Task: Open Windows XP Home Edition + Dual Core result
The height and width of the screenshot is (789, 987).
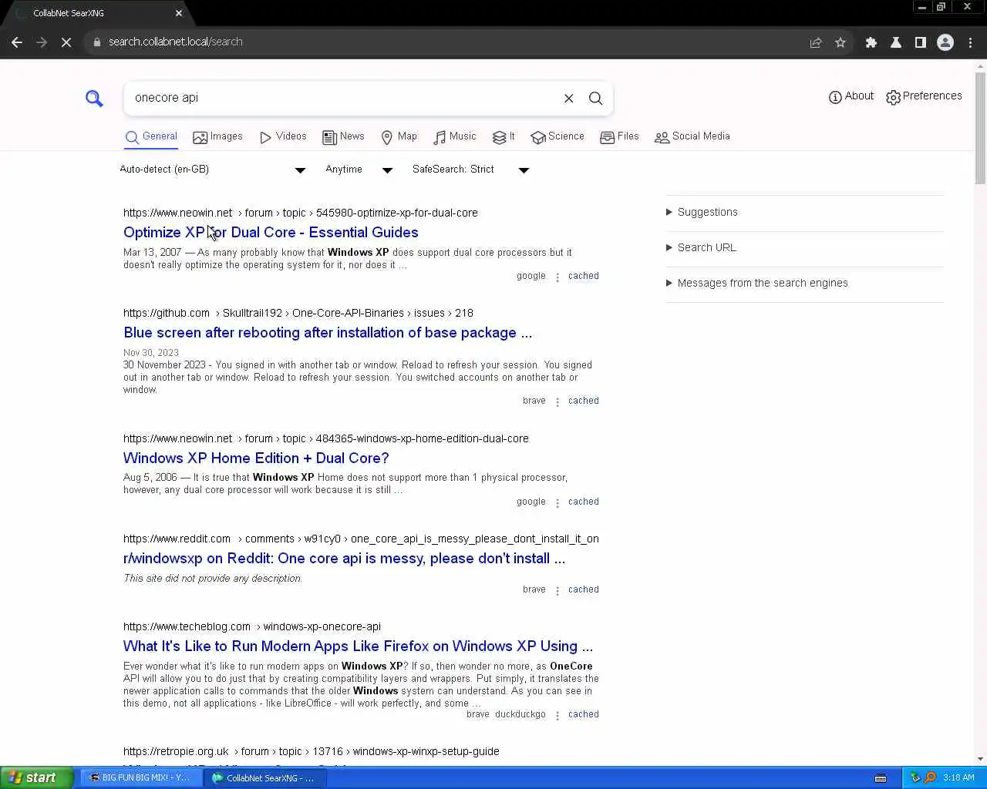Action: (256, 458)
